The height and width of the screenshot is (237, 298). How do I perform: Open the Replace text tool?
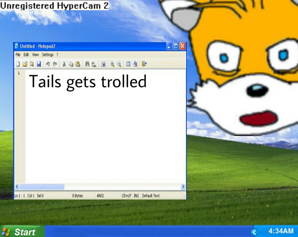coord(94,64)
